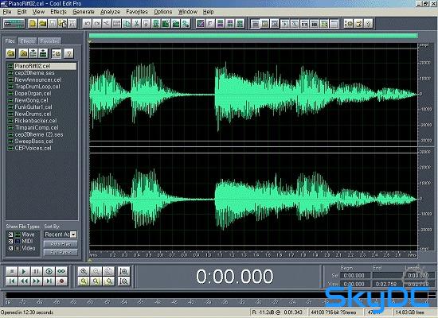Image resolution: width=438 pixels, height=318 pixels.
Task: Enable Play Looped with the infinity button
Action: click(x=61, y=271)
